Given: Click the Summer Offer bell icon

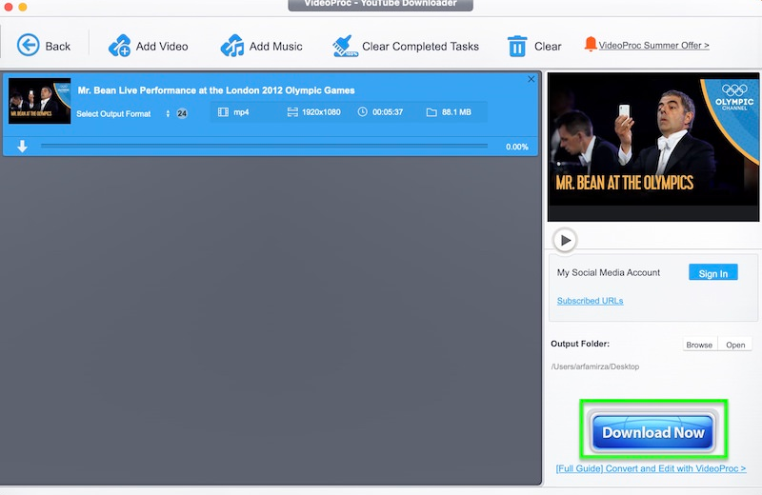Looking at the screenshot, I should pos(591,44).
